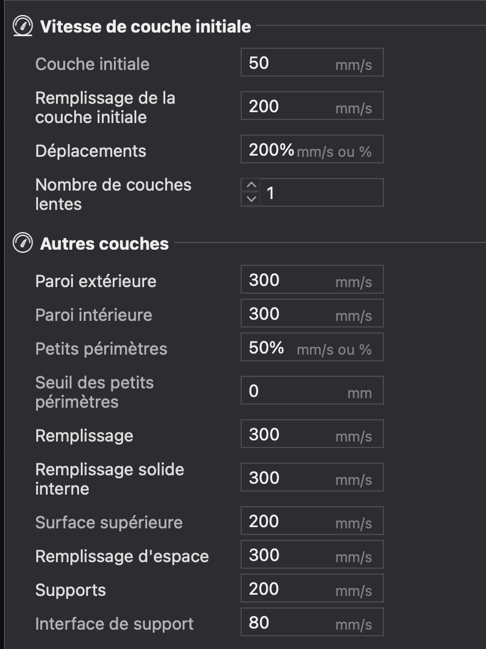The height and width of the screenshot is (649, 486).
Task: Click the Petits périmètres value field
Action: pos(312,347)
